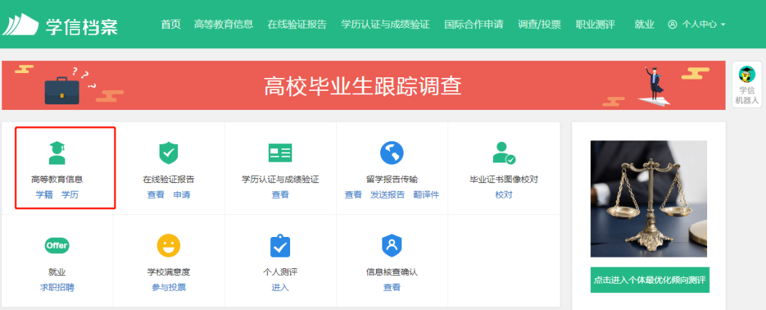Go to 国际合作申请 menu item
The image size is (766, 310).
coord(474,24)
